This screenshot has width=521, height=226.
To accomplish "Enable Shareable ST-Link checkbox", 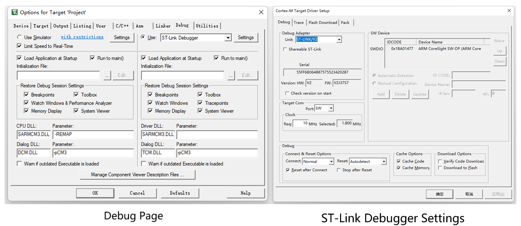I will 286,49.
